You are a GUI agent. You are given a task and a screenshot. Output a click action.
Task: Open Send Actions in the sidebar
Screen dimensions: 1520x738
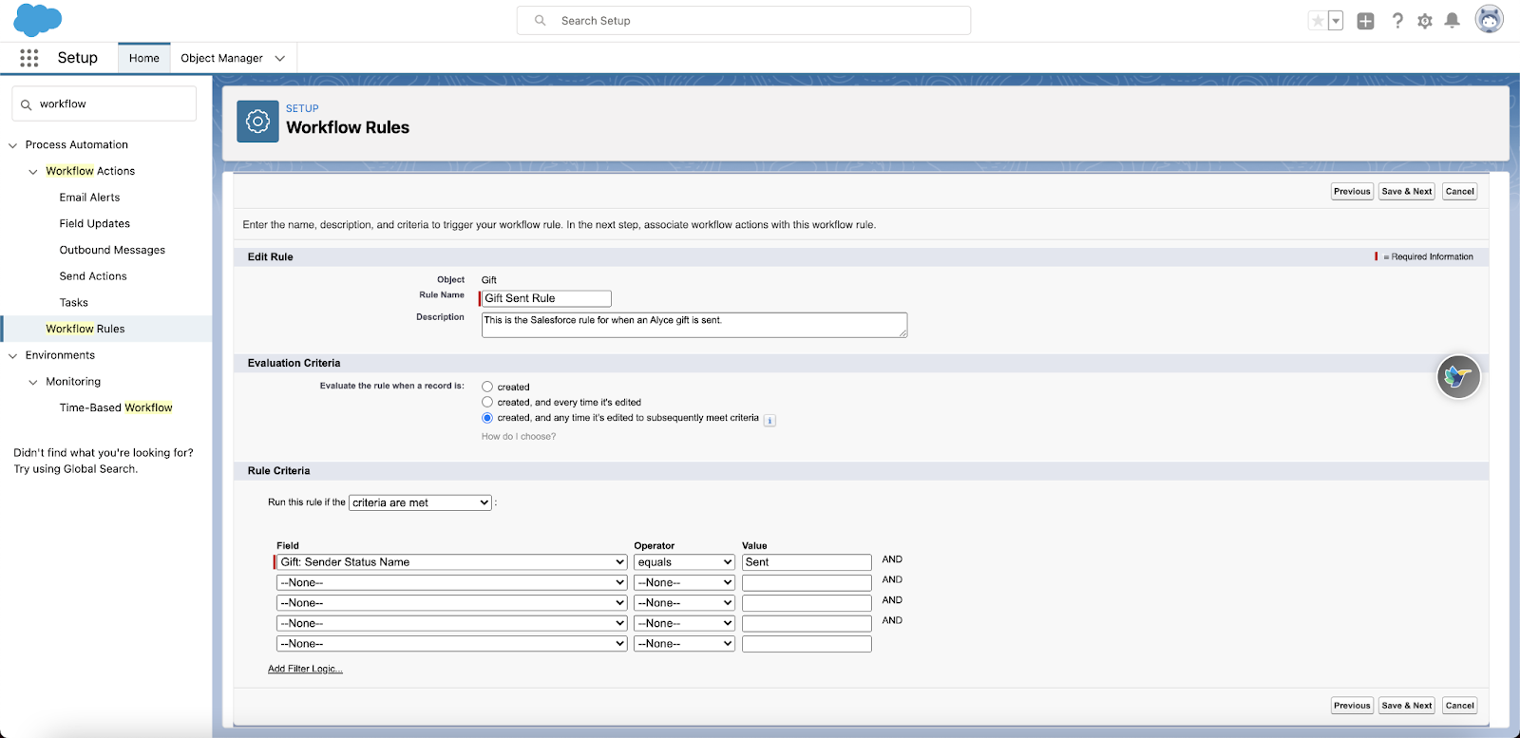[x=93, y=276]
